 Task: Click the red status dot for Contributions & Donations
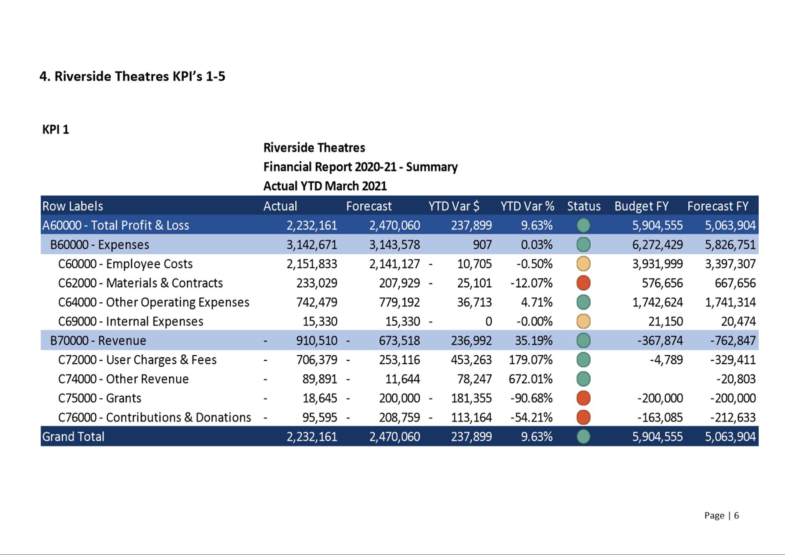pos(583,418)
